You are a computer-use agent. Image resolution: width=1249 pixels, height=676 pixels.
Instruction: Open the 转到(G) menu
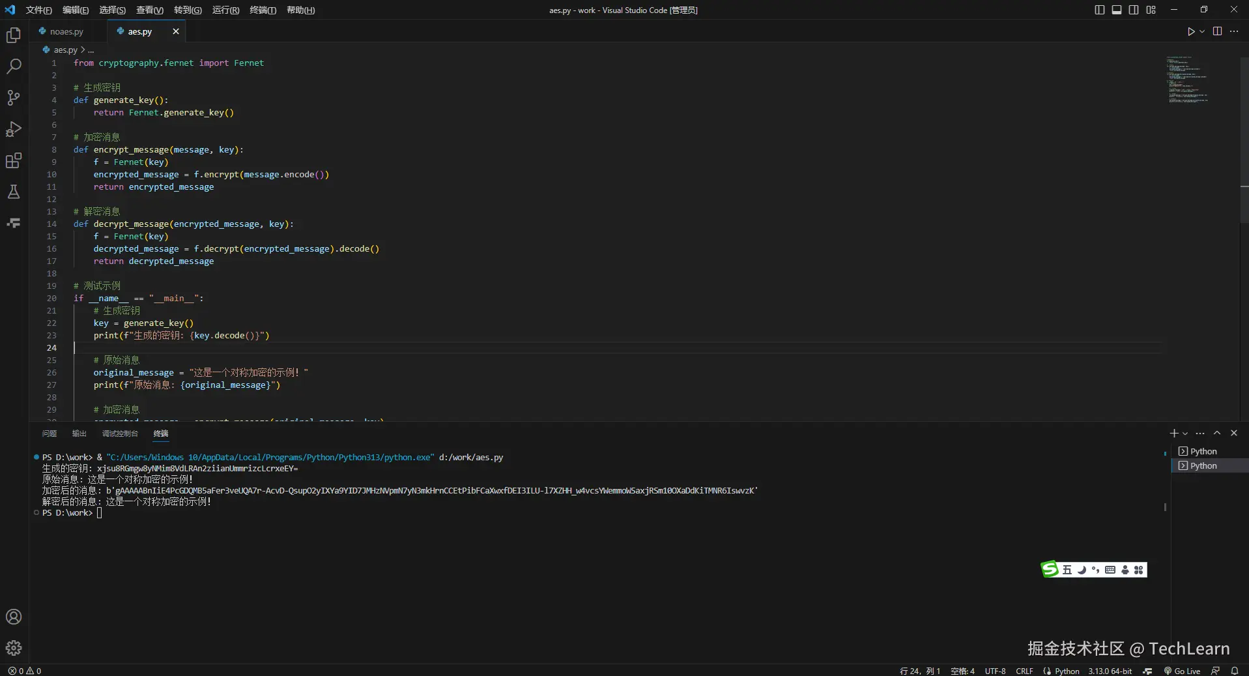(x=188, y=10)
